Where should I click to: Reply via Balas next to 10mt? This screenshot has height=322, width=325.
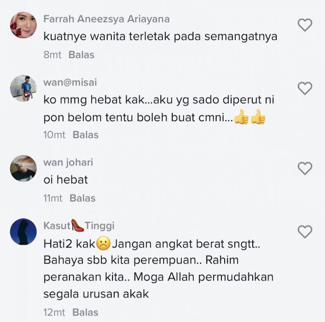85,135
